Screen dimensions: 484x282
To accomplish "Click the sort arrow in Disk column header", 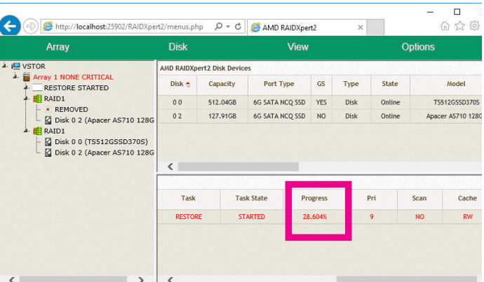I will pos(187,85).
